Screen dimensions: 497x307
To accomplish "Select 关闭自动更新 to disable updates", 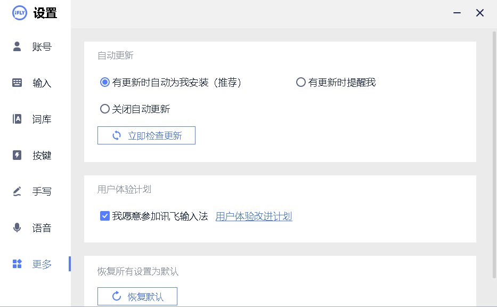I will (x=105, y=109).
